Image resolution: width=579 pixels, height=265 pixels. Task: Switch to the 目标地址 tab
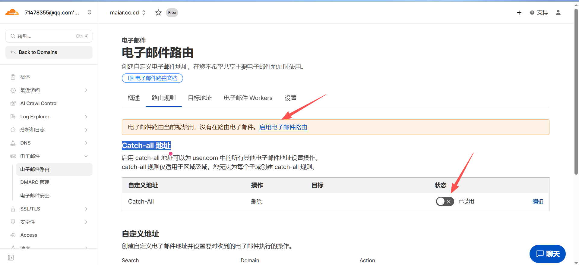200,98
